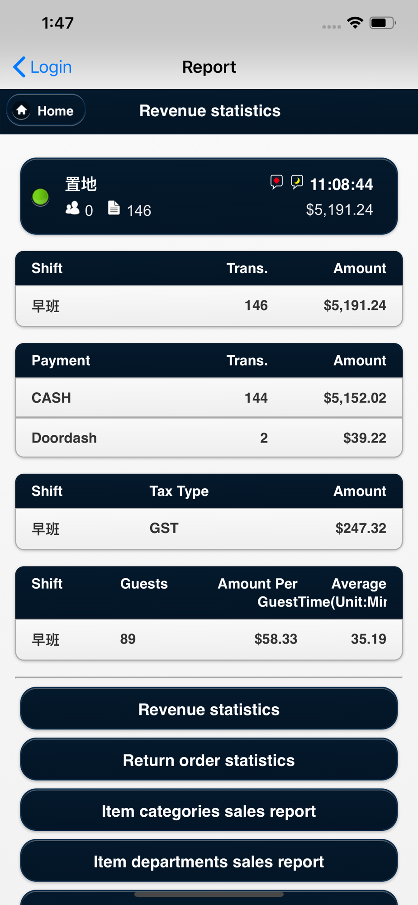Tap the Wi-Fi status bar icon
This screenshot has height=905, width=418.
tap(355, 23)
